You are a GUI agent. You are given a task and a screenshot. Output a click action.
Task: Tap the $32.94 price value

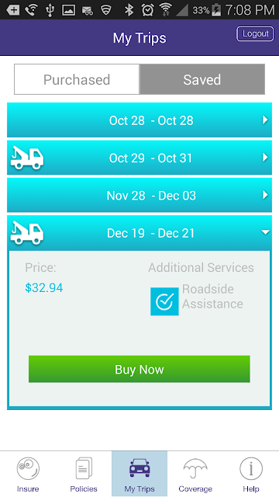44,288
